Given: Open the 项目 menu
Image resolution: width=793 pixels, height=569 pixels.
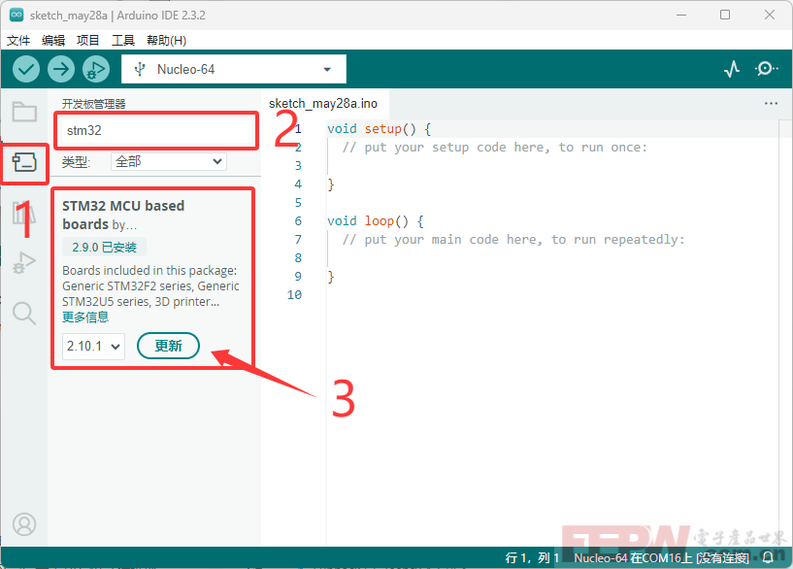Looking at the screenshot, I should click(x=88, y=41).
